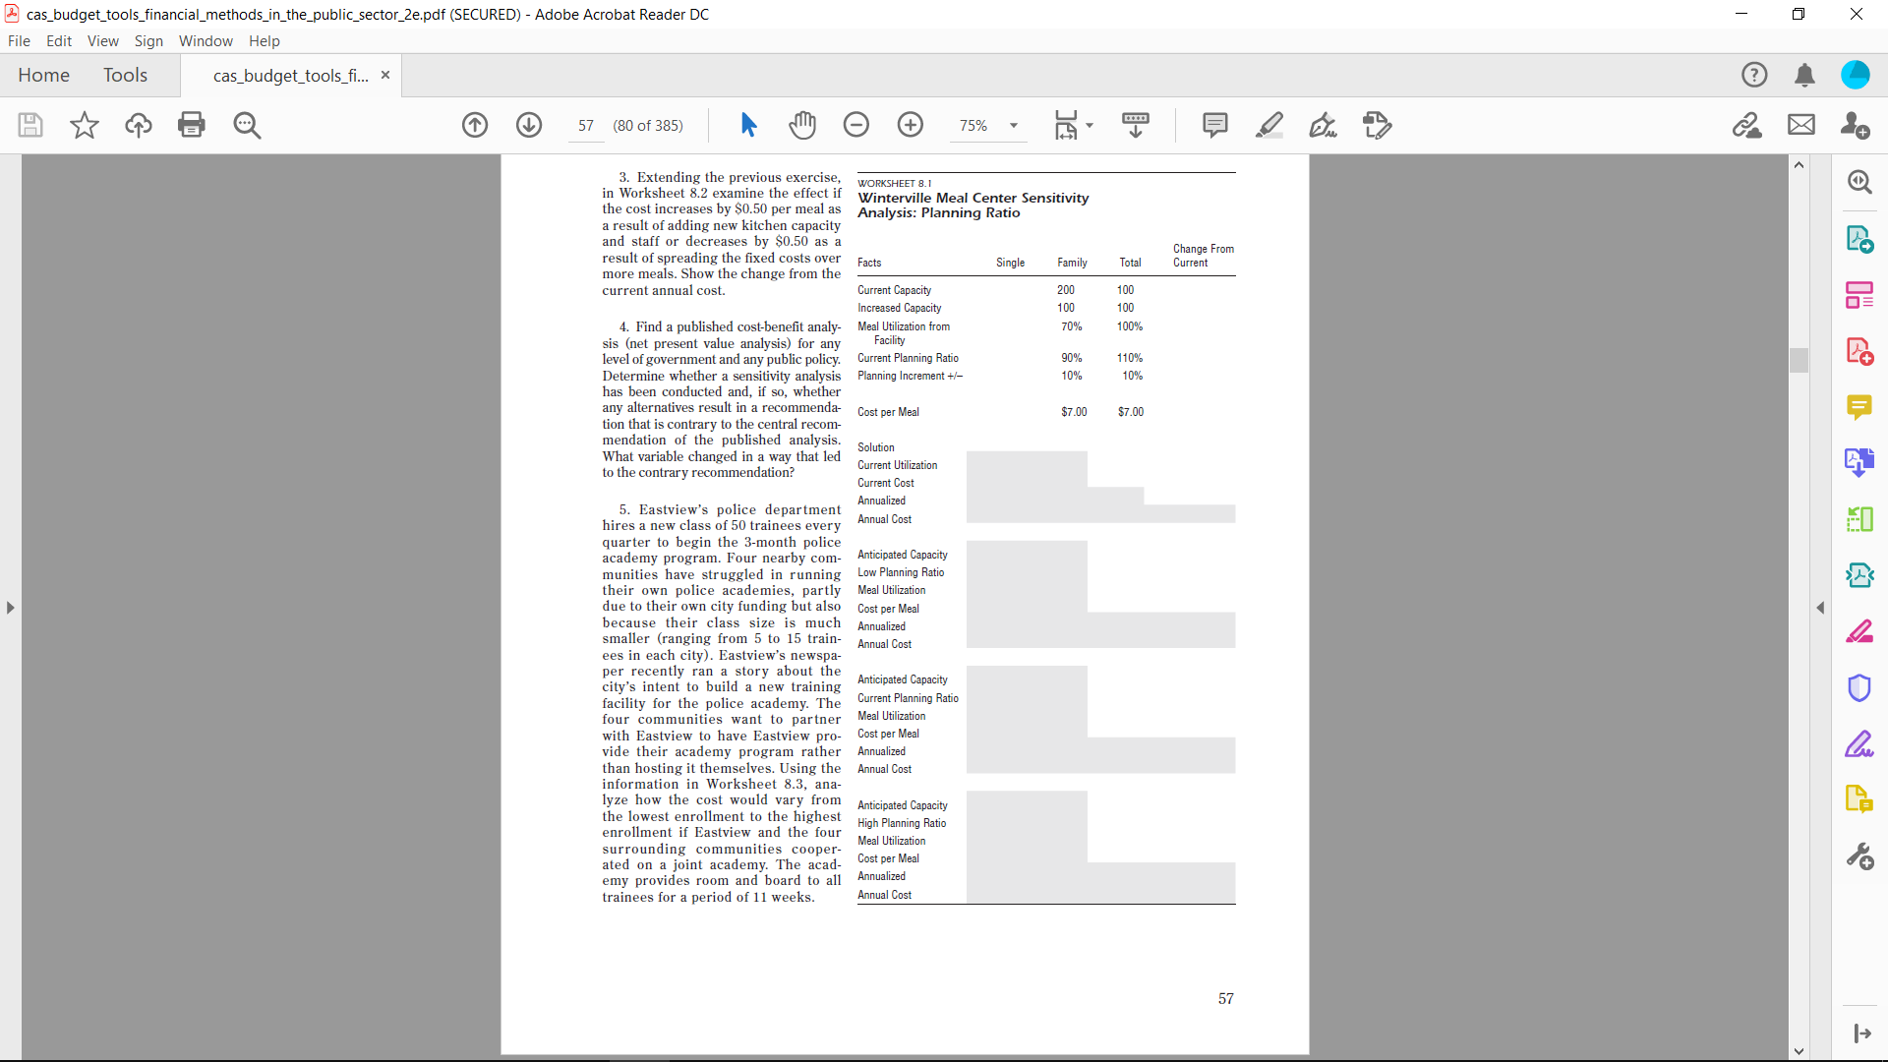Open the Export PDF tool in sidebar
Screen dimensions: 1888x1062
pyautogui.click(x=1859, y=239)
